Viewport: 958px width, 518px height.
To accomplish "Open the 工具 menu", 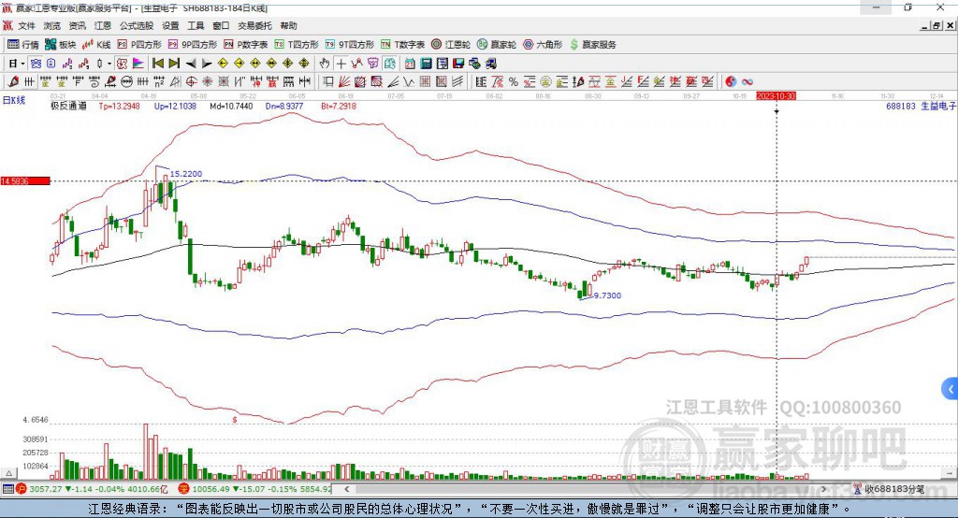I will [x=196, y=25].
